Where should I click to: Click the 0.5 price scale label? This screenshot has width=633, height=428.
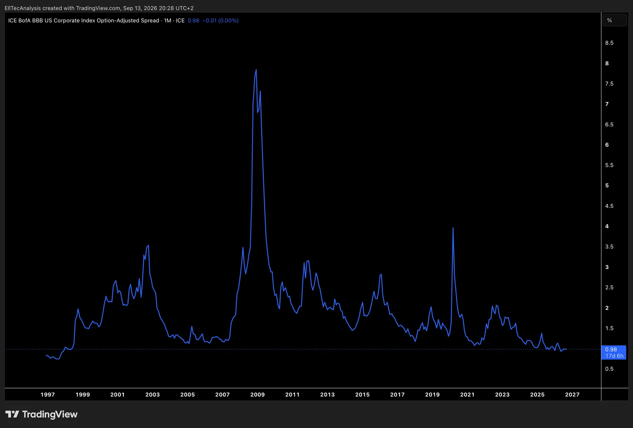pyautogui.click(x=609, y=369)
